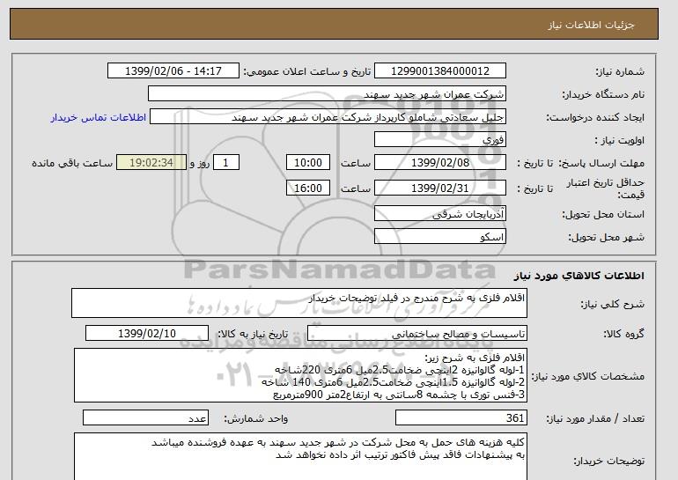Select delivery city field اسکو

pos(440,237)
